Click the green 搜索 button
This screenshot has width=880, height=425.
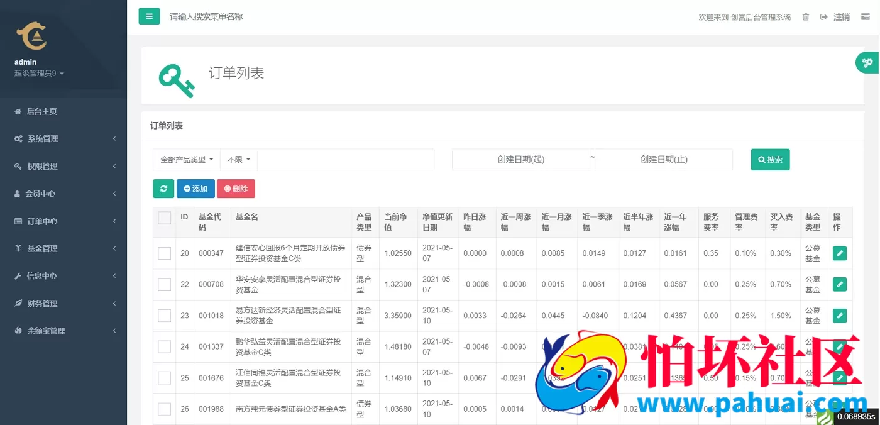coord(770,160)
